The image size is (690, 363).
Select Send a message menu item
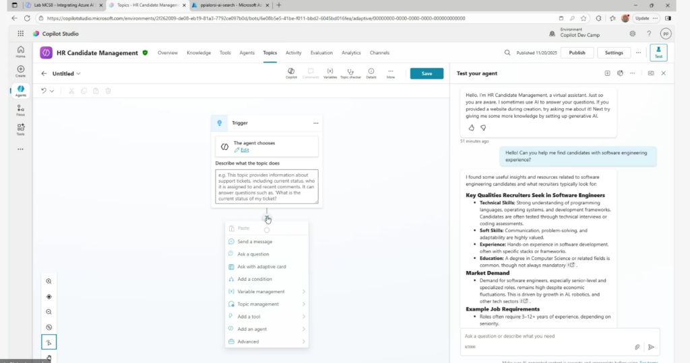coord(267,241)
